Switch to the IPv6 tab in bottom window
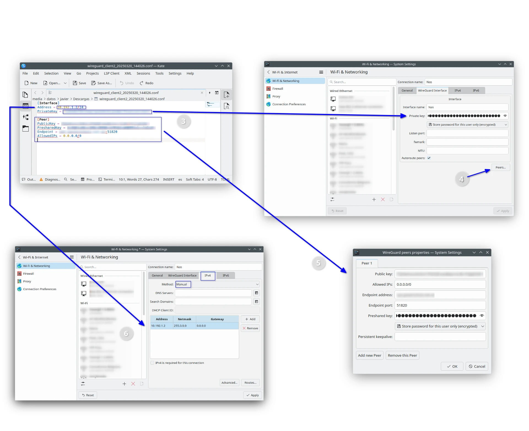Image resolution: width=529 pixels, height=431 pixels. click(x=226, y=275)
